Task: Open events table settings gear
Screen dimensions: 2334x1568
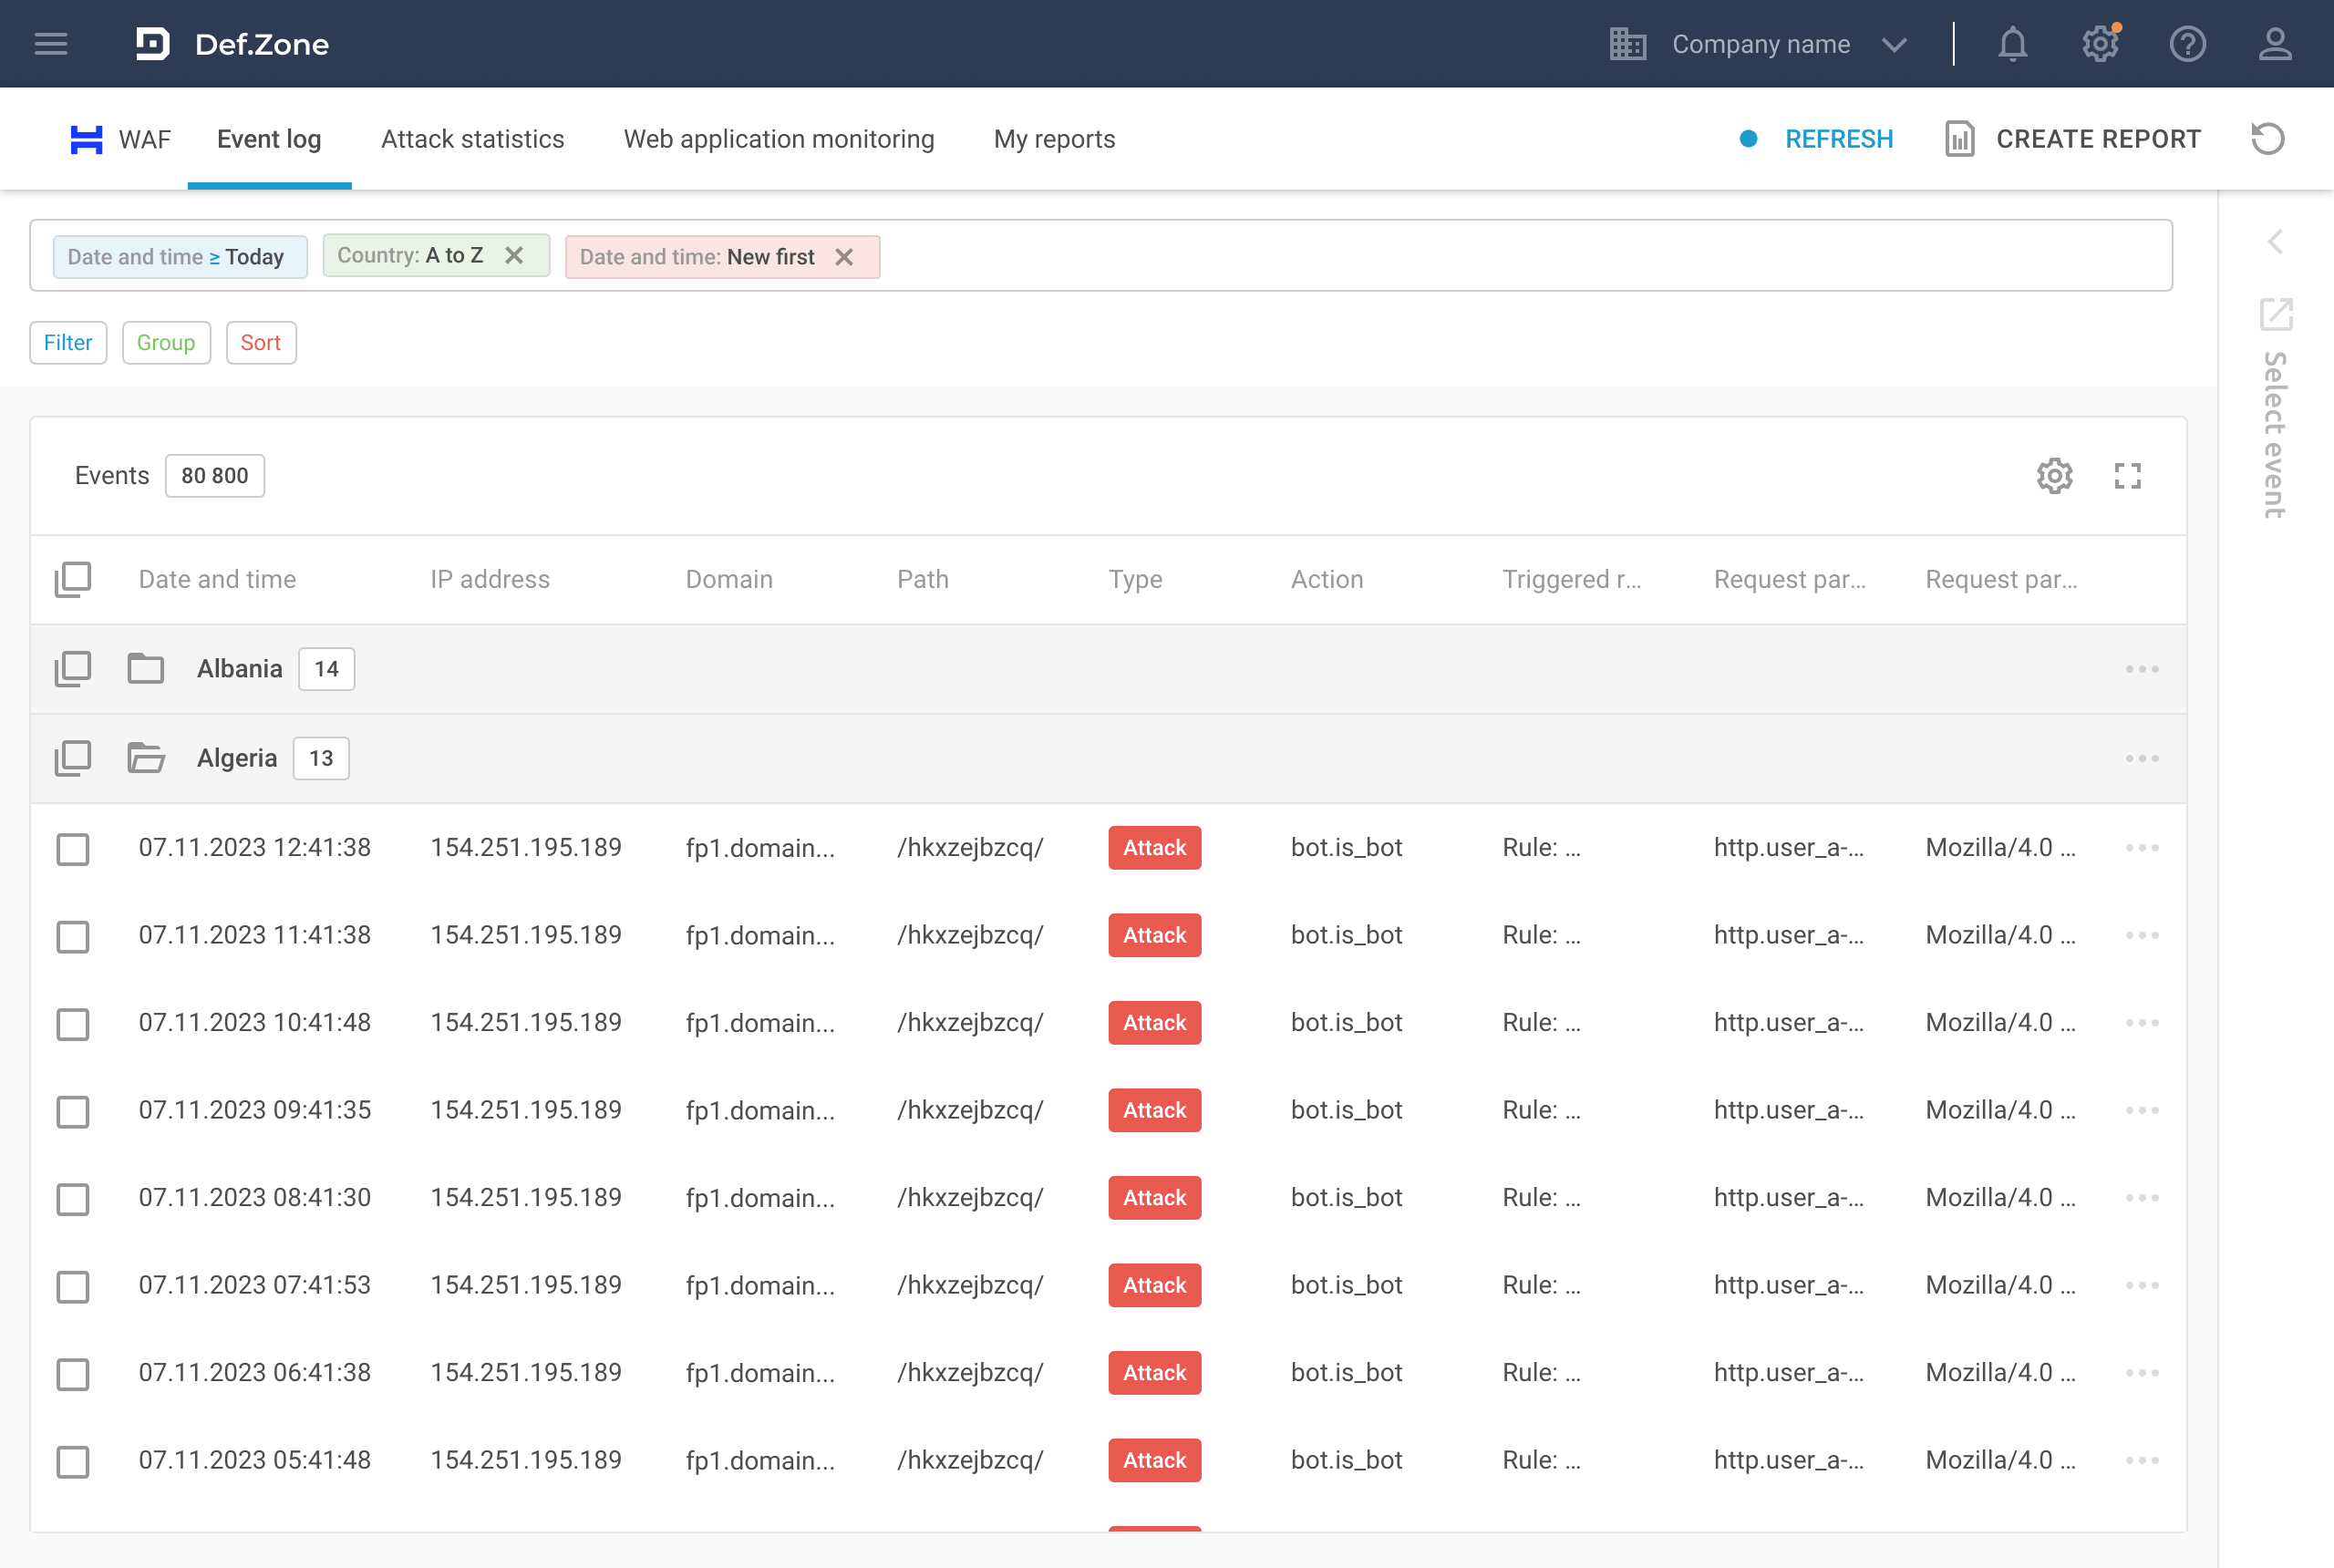Action: 2054,476
